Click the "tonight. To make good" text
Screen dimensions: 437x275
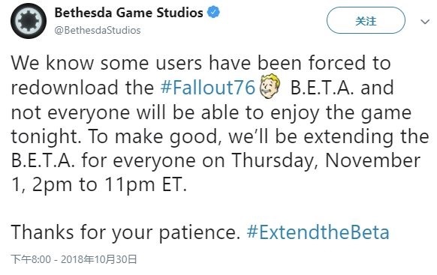pos(115,136)
